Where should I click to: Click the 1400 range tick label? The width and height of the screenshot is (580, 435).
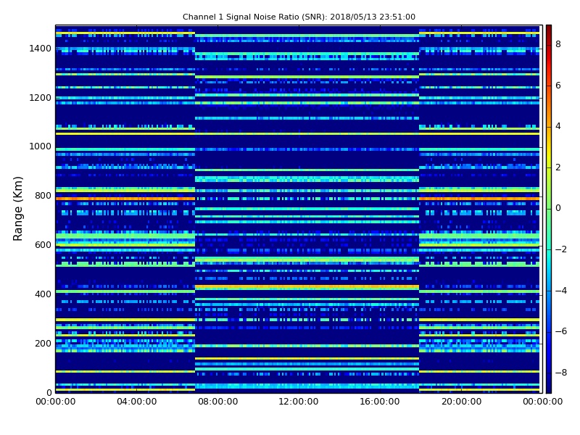41,49
